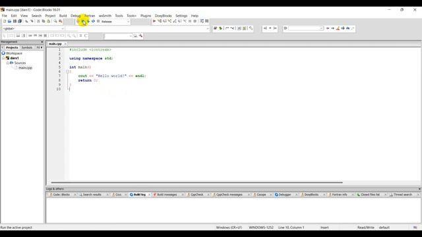Screen dimensions: 422x237
Task: Open the function list dropdown beside <global>
Action: (208, 28)
